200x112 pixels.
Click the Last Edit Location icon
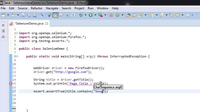click(x=172, y=15)
